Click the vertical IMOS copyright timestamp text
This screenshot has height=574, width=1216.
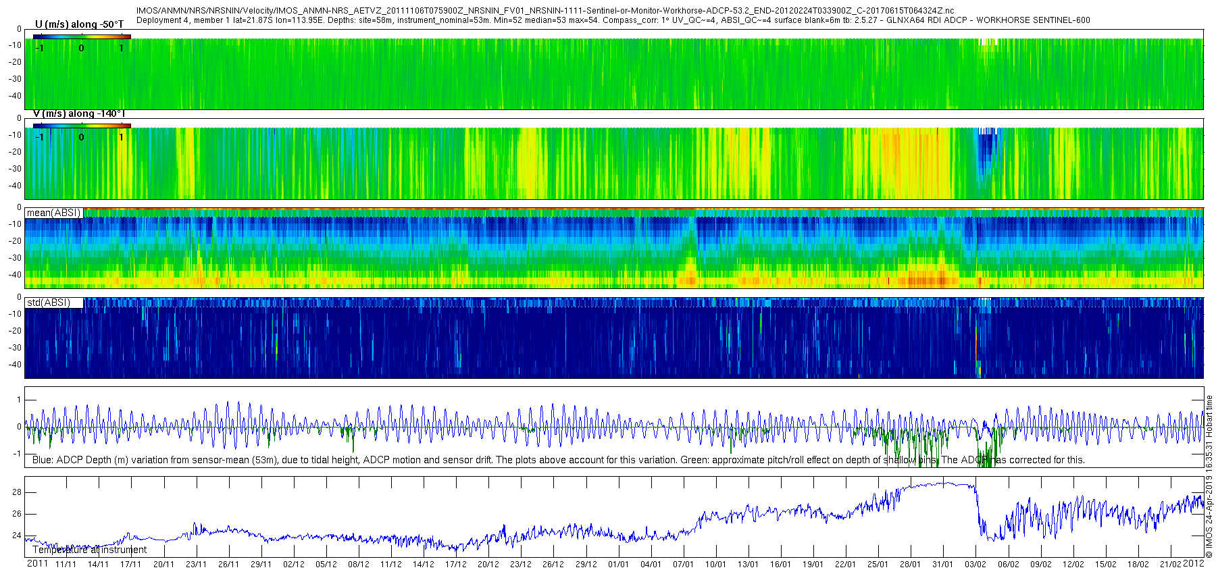coord(1209,476)
